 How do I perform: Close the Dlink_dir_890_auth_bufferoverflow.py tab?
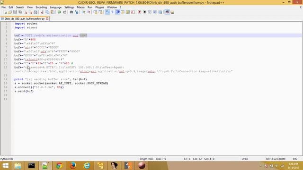(47, 19)
